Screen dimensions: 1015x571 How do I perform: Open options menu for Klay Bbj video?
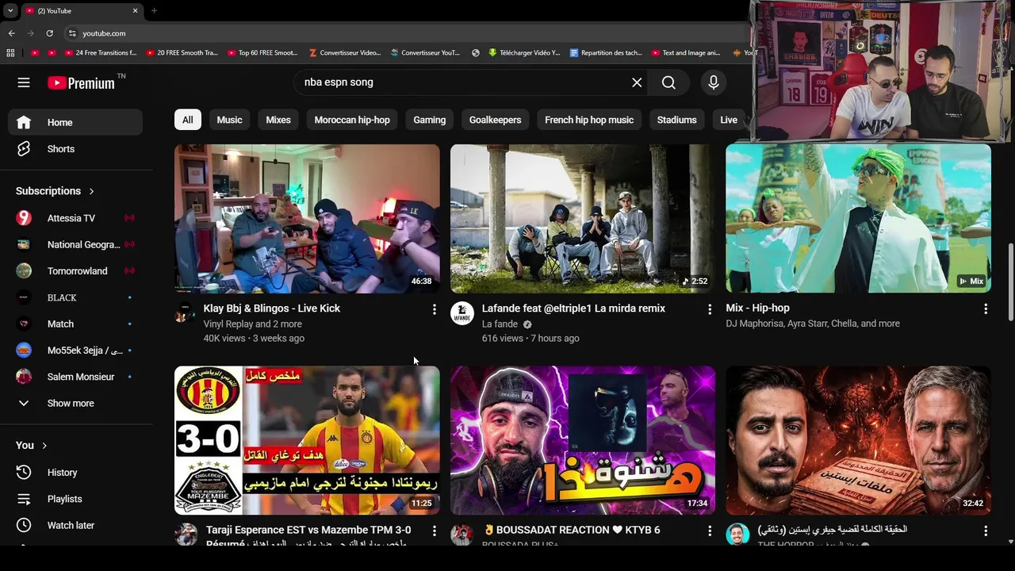[434, 309]
